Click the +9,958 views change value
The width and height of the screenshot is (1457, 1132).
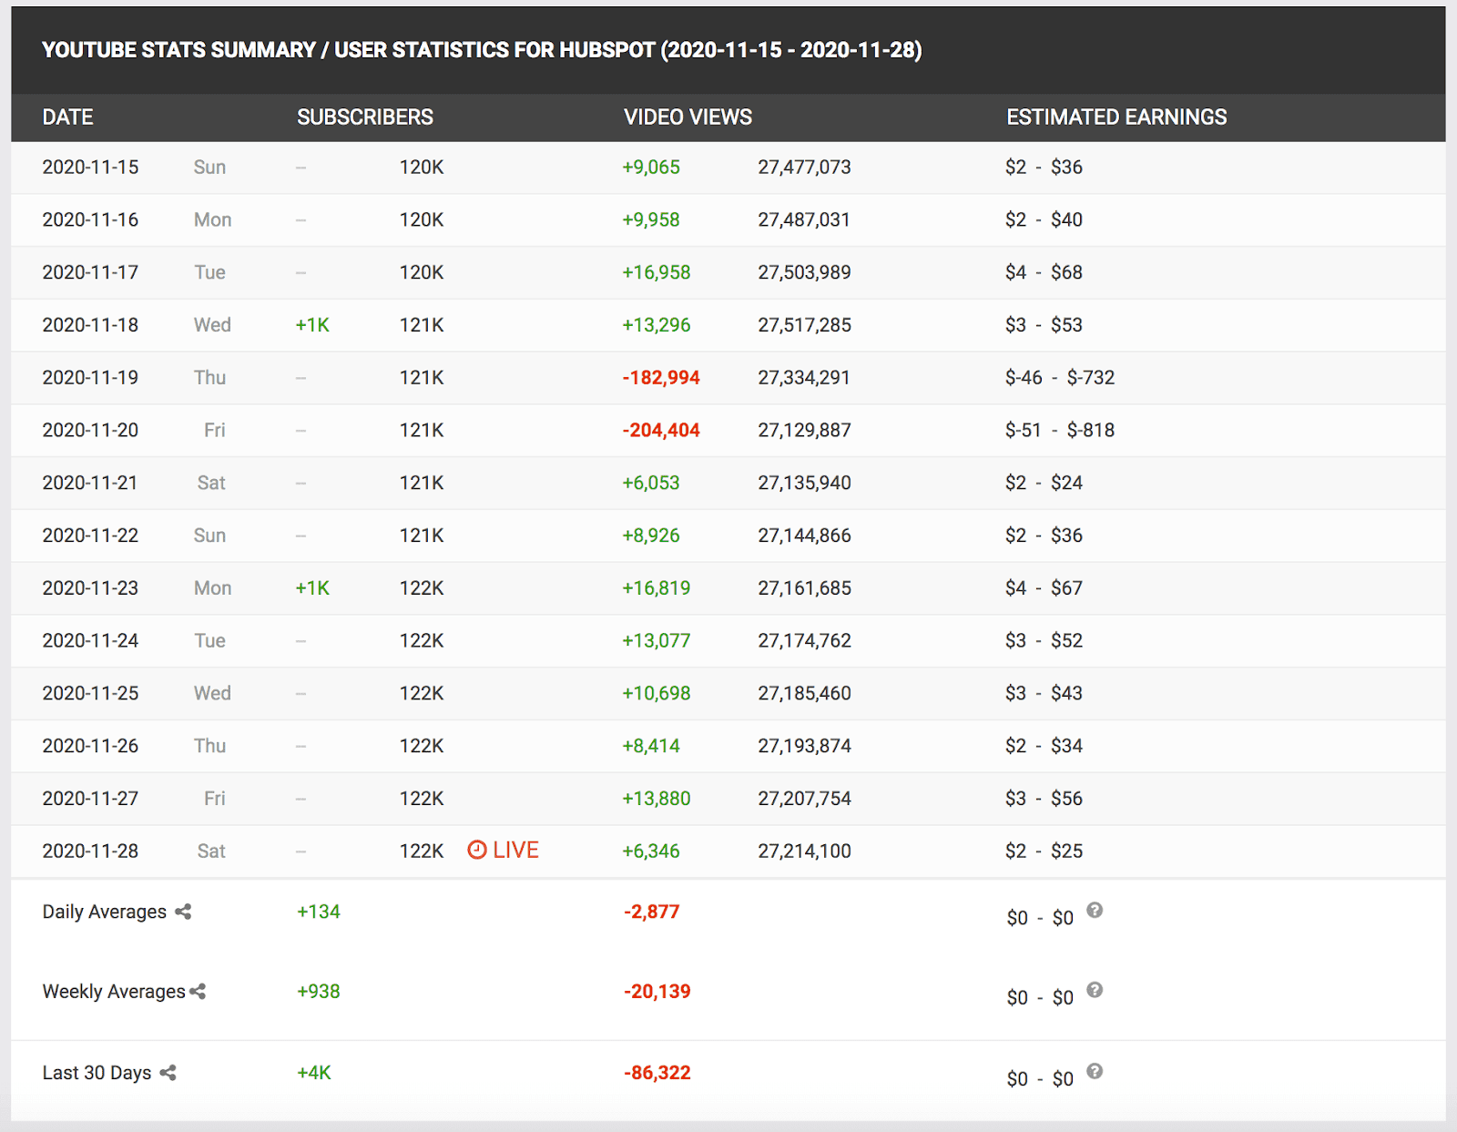(x=651, y=220)
